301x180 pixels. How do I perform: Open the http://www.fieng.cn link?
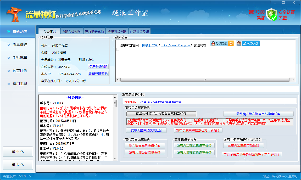click(175, 45)
